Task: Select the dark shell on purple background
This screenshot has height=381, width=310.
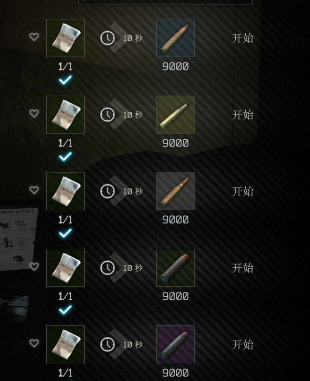Action: point(175,344)
